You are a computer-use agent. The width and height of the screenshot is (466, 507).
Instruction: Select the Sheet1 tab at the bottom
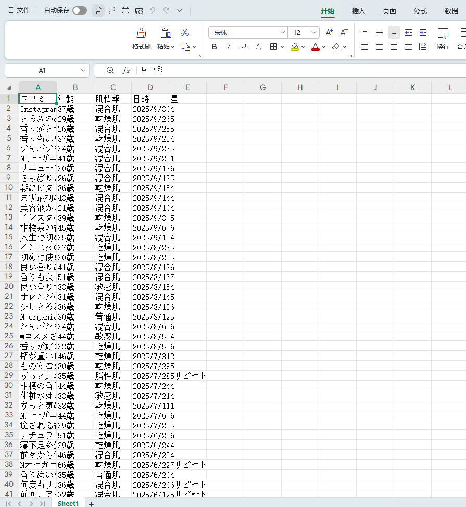(x=68, y=504)
